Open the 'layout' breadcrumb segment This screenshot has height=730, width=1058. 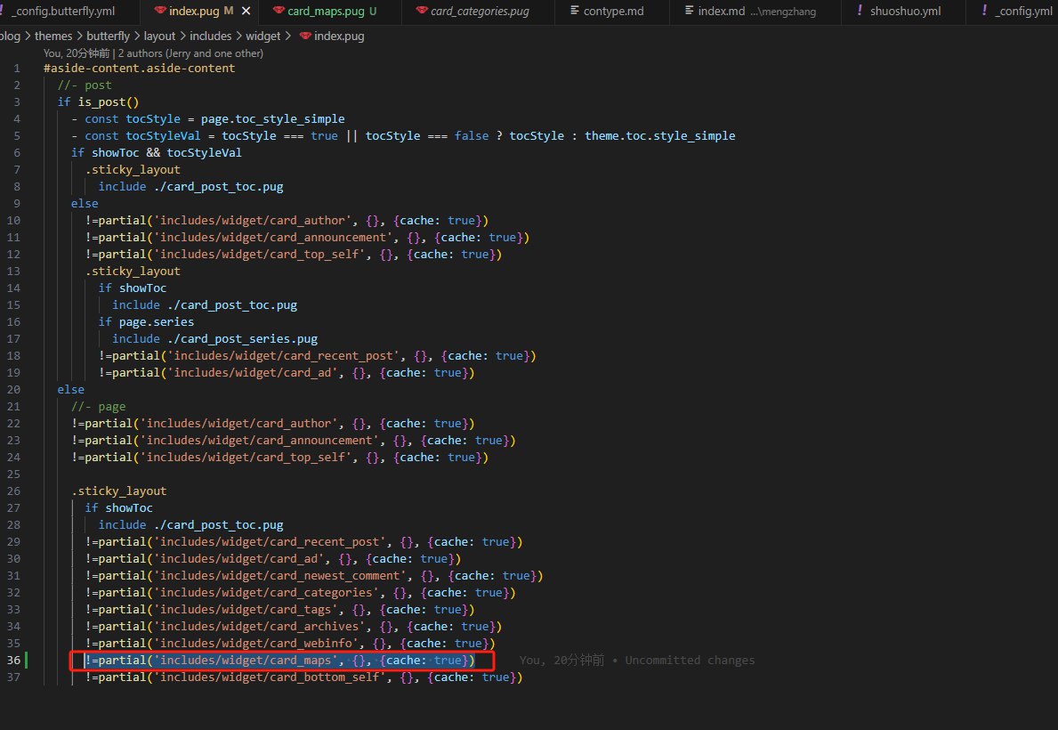click(160, 36)
